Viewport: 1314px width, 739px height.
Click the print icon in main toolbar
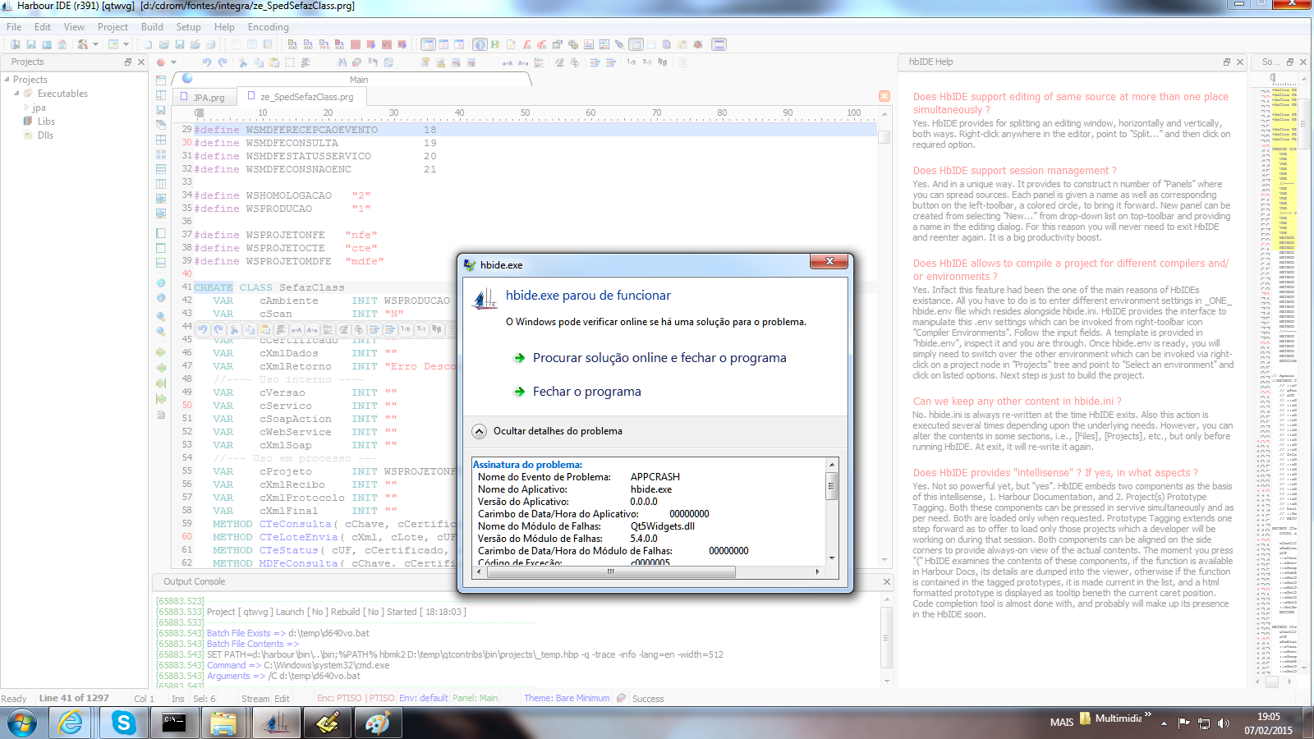210,44
